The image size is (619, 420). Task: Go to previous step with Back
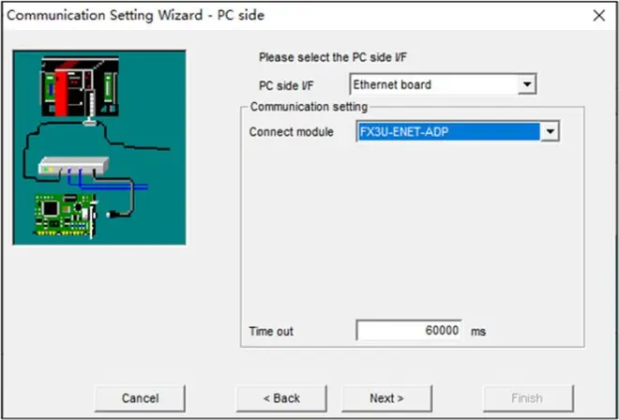pos(281,397)
